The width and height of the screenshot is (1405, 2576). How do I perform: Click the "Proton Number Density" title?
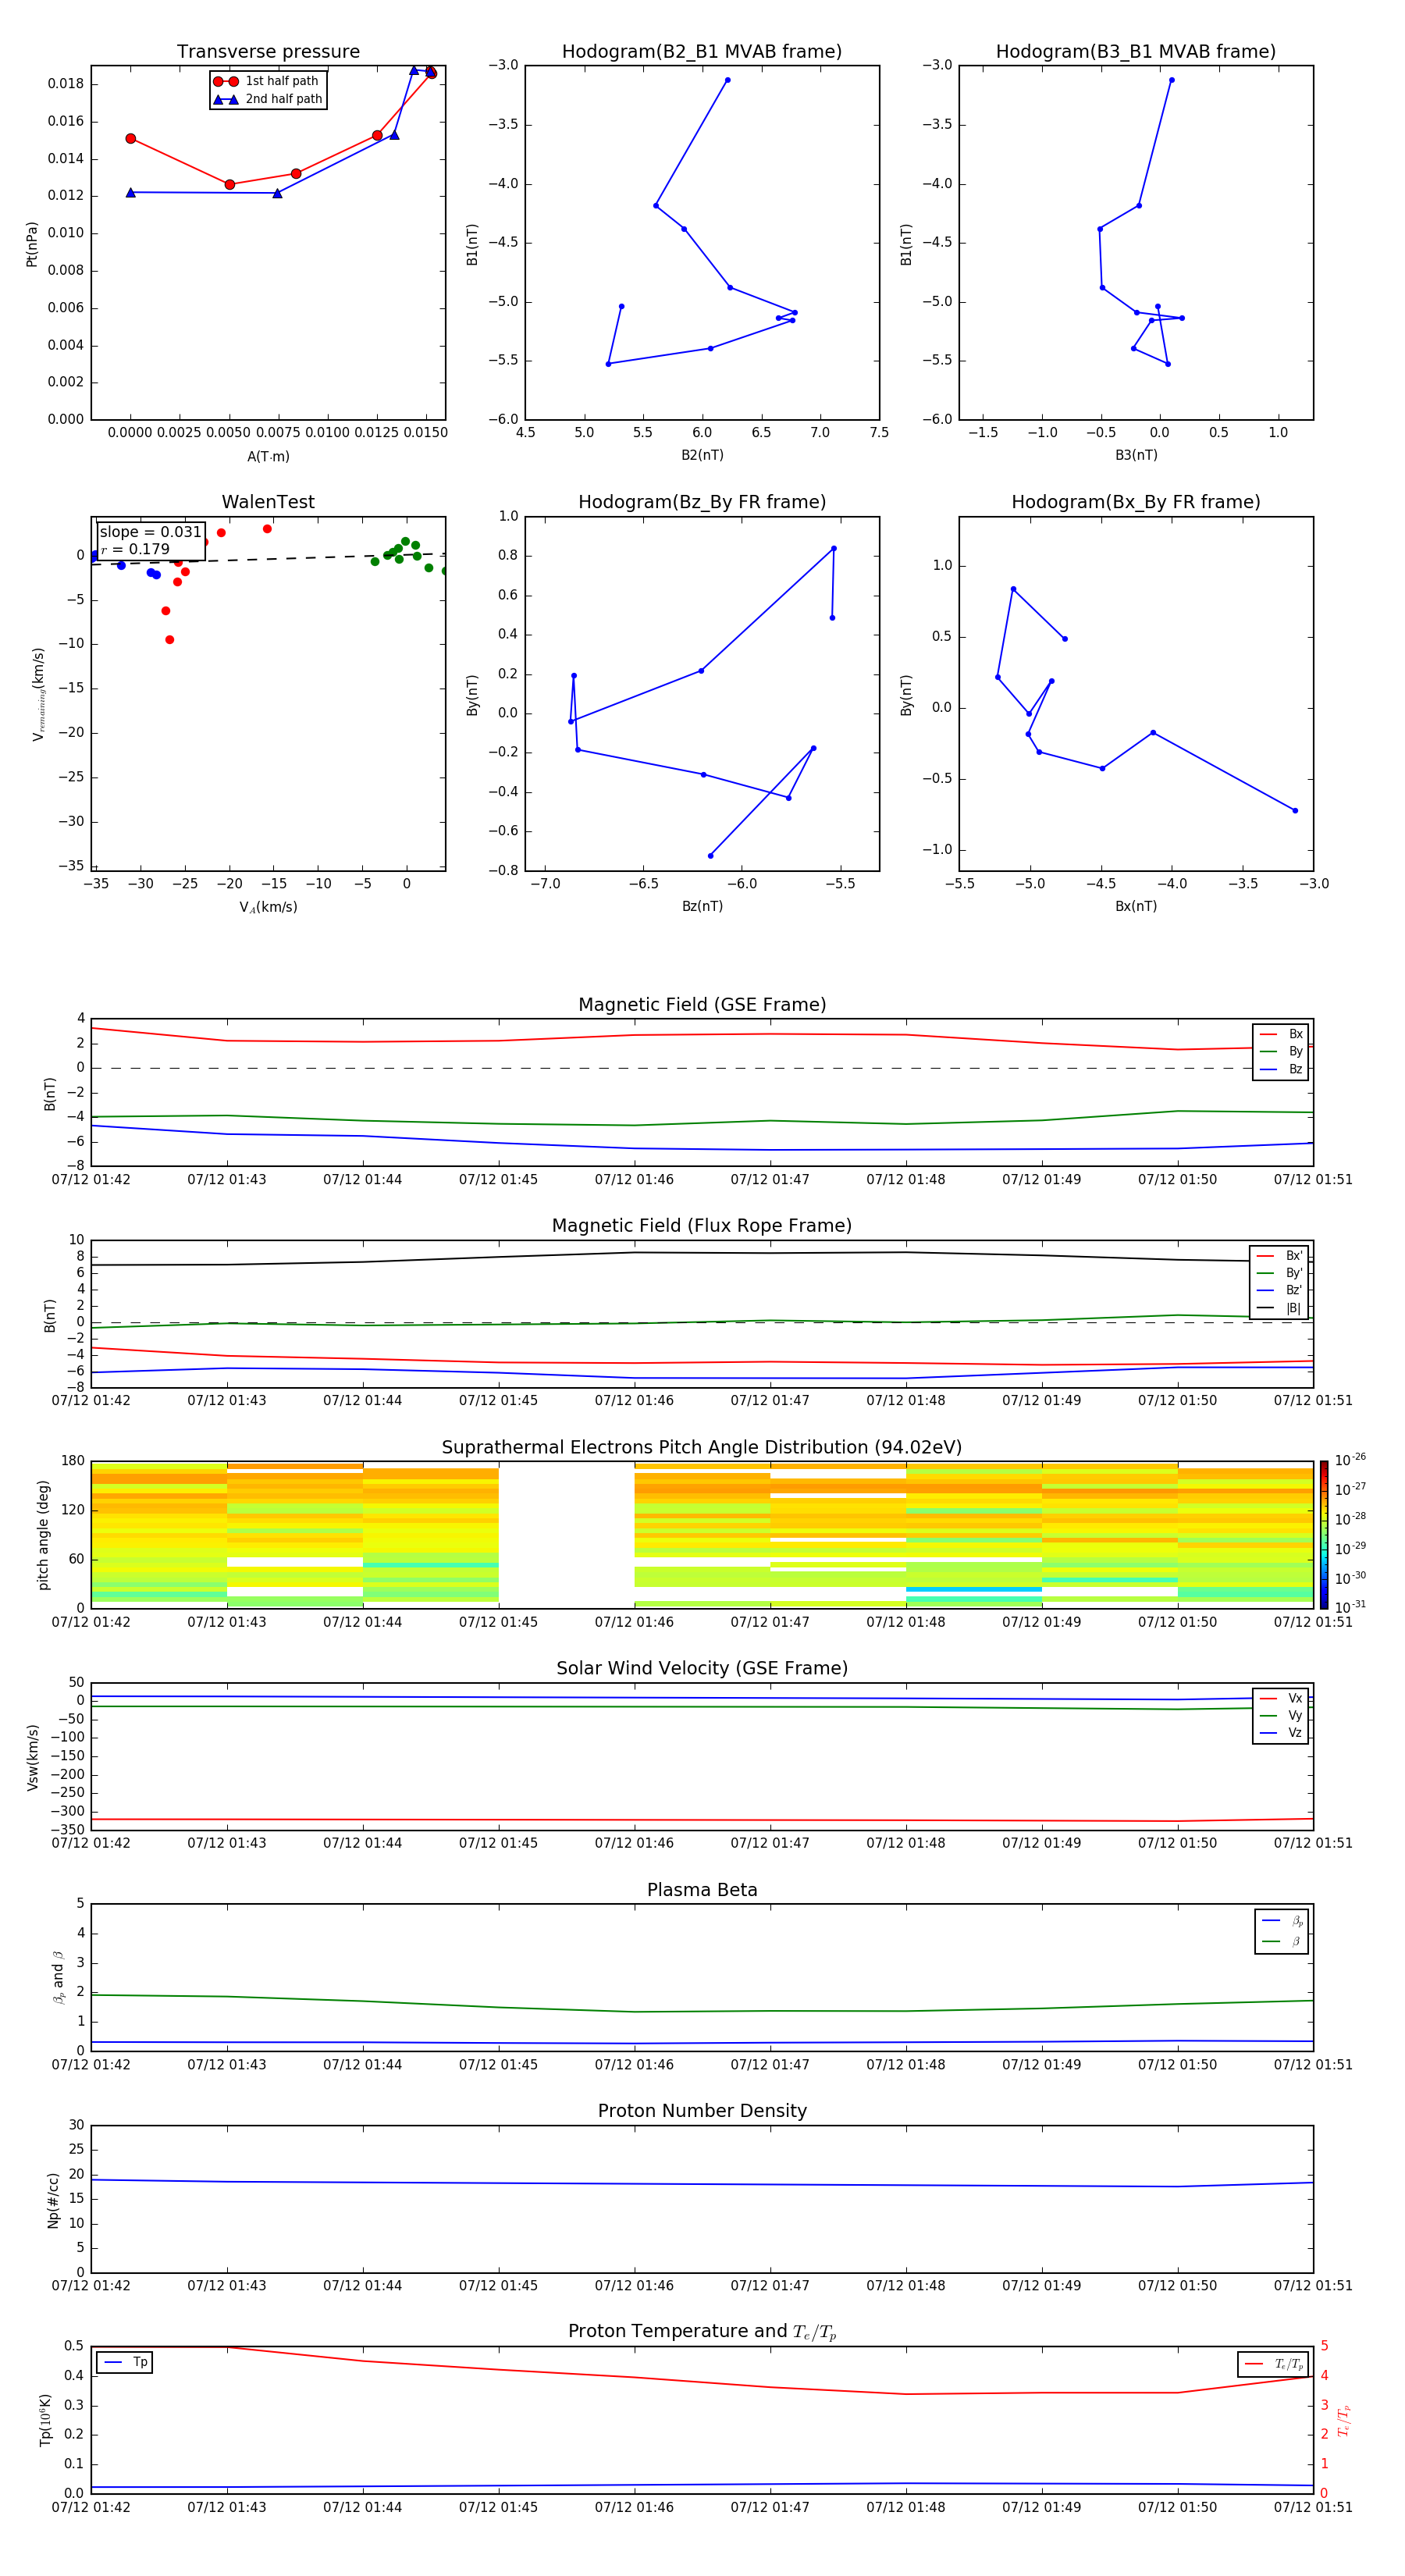pos(702,2112)
